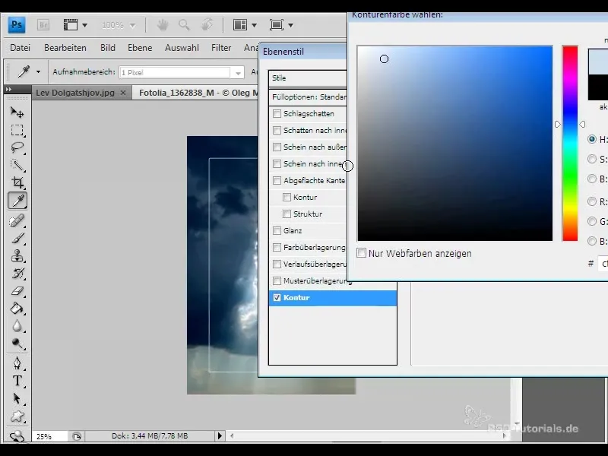The height and width of the screenshot is (456, 608).
Task: Open the status bar info arrow
Action: (x=220, y=435)
